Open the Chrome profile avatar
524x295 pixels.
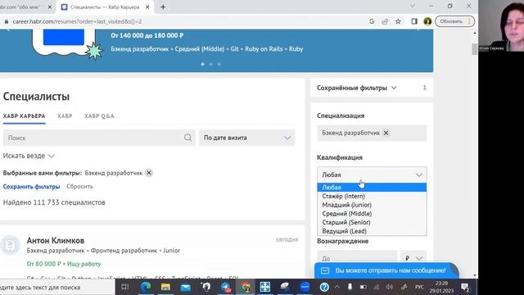click(427, 21)
